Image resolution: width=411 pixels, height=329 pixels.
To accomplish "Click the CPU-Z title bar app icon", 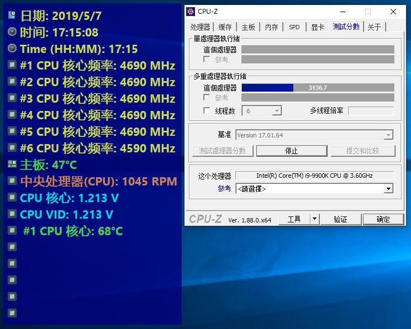I will 191,12.
